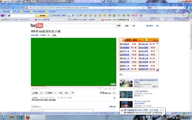192x120 pixels.
Task: Open the Browse link in YouTube header
Action: tap(127, 26)
